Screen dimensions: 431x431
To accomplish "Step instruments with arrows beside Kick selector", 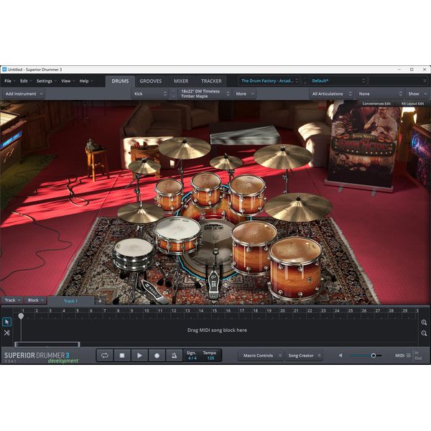I will 173,93.
